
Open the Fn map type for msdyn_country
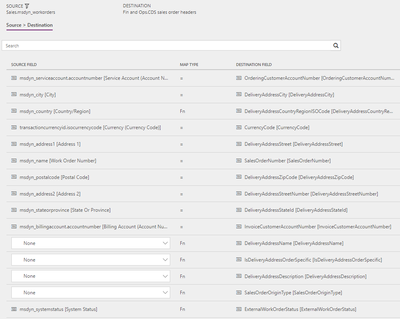click(x=182, y=111)
